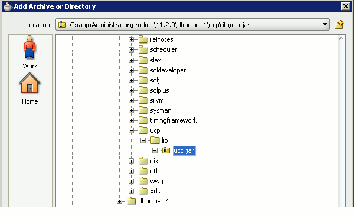This screenshot has width=354, height=218.
Task: Select the timingframework folder icon
Action: point(143,120)
